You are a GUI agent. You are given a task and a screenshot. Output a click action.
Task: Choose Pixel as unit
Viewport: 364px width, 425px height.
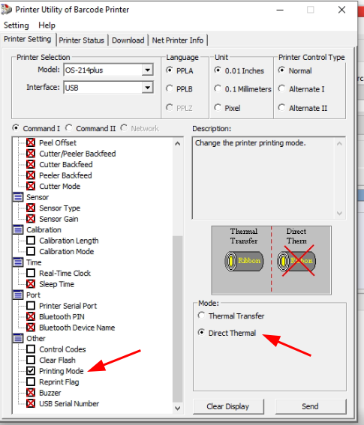[x=218, y=108]
